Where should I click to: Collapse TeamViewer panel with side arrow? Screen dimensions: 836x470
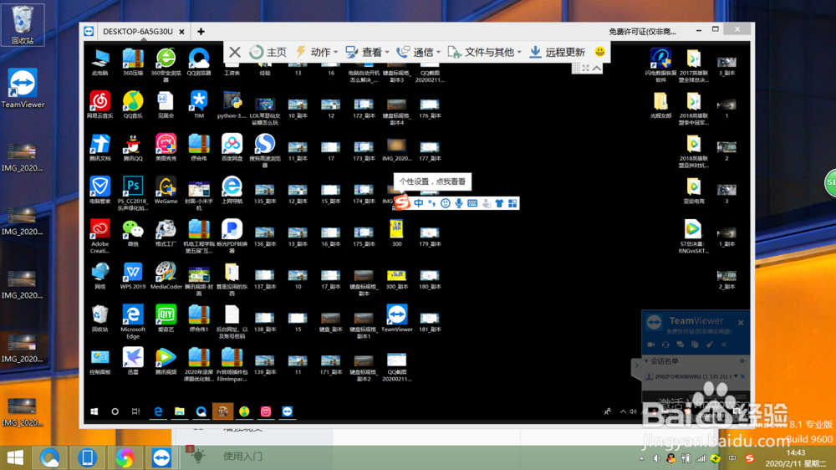click(x=636, y=366)
